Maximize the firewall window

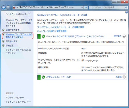118,2
